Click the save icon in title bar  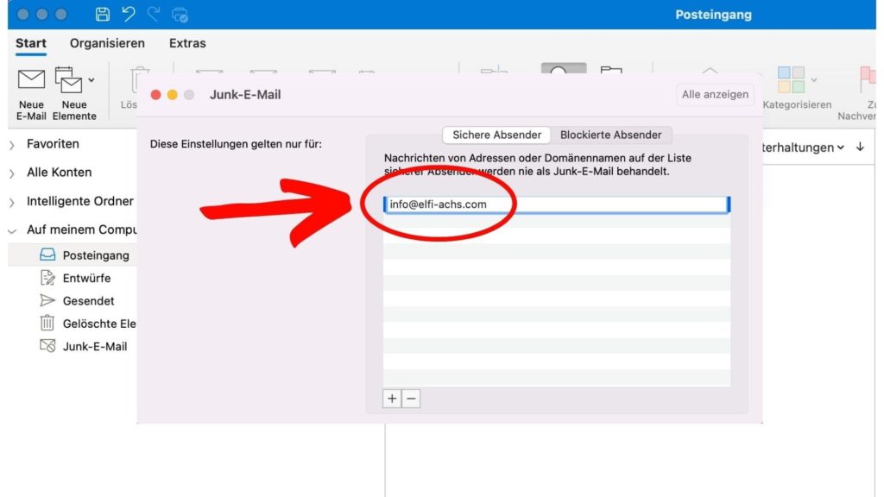point(103,15)
